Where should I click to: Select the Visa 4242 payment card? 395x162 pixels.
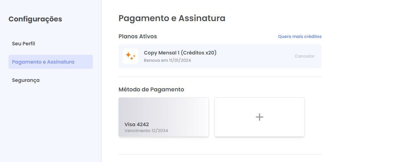tap(164, 117)
